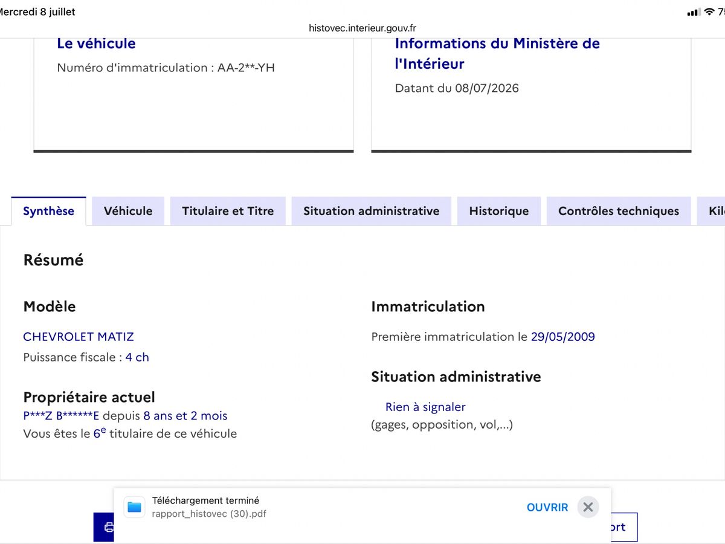The image size is (725, 544).
Task: Click the Rien à signaler status text
Action: 425,407
